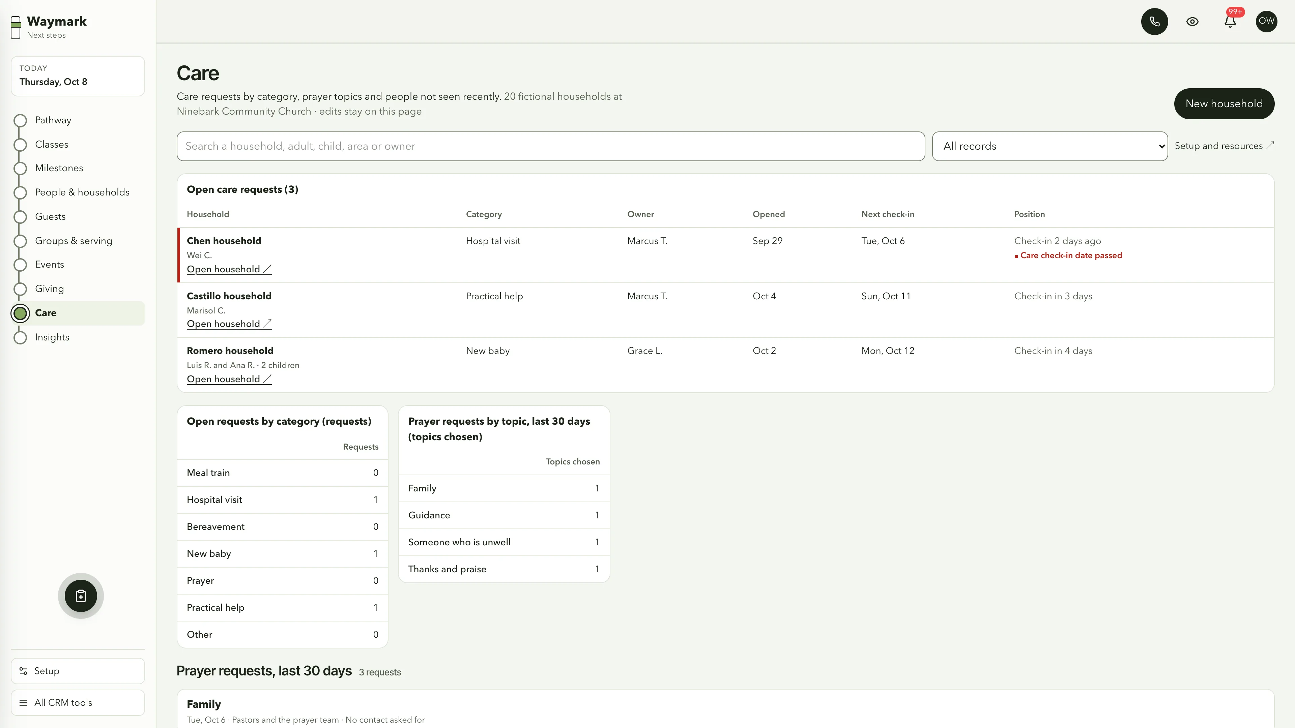Screen dimensions: 1295x728
Task: Open household link for Castillo household
Action: tap(229, 324)
